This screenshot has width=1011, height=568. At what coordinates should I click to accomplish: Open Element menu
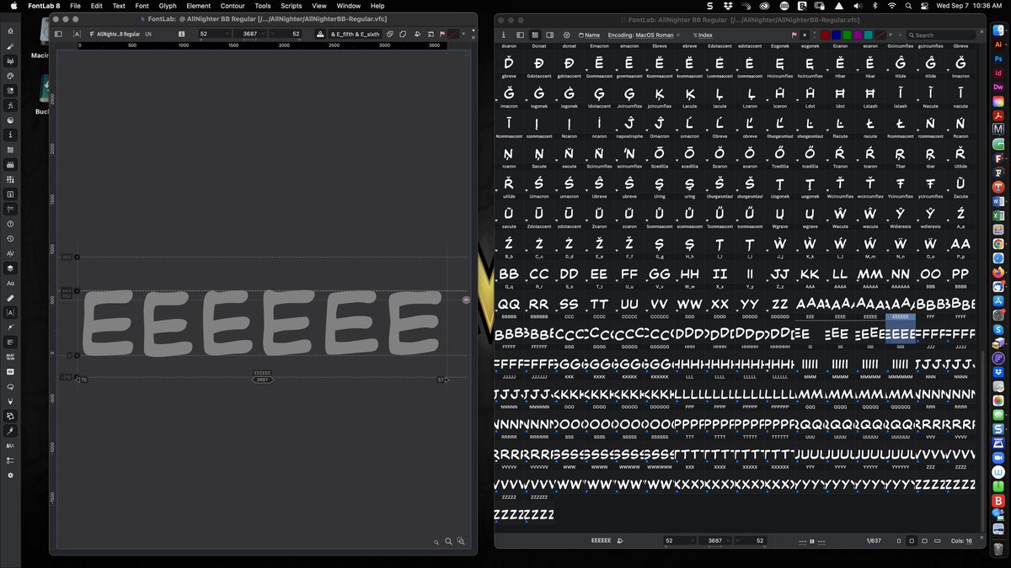pyautogui.click(x=199, y=5)
